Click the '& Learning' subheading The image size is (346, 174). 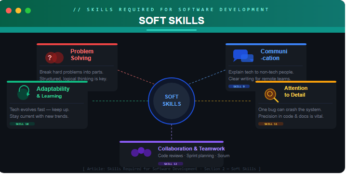pyautogui.click(x=49, y=96)
